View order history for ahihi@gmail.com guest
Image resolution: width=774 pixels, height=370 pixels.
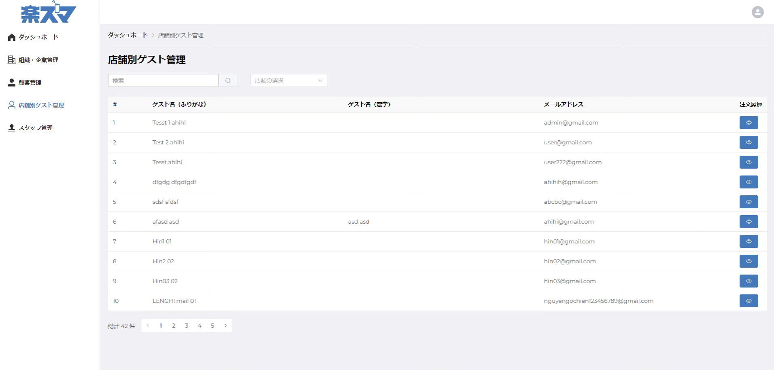pos(748,222)
